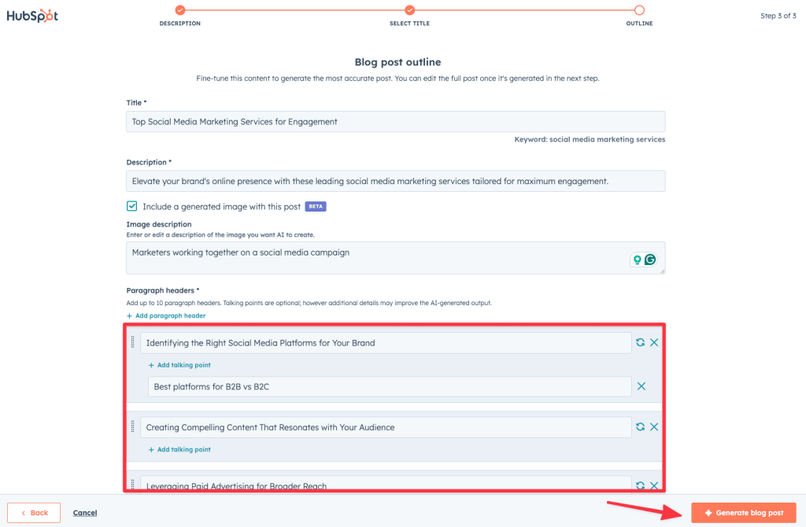The width and height of the screenshot is (806, 527).
Task: Click the green lightbulb suggestion icon
Action: point(637,260)
